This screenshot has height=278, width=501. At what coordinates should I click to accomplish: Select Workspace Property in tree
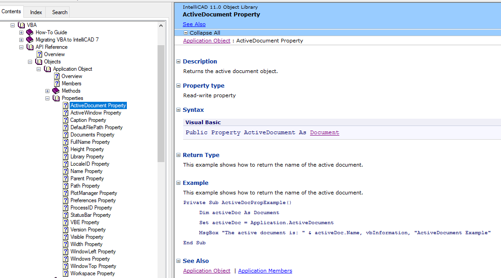pos(93,273)
